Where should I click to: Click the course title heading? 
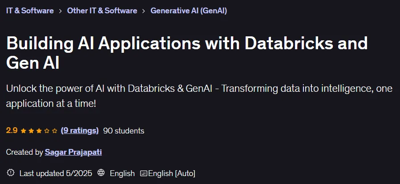click(187, 53)
